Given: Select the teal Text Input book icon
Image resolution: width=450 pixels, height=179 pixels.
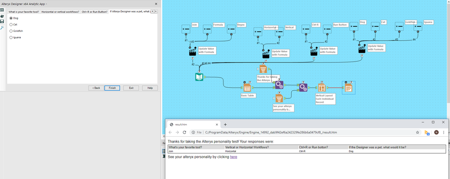Looking at the screenshot, I should coord(199,77).
